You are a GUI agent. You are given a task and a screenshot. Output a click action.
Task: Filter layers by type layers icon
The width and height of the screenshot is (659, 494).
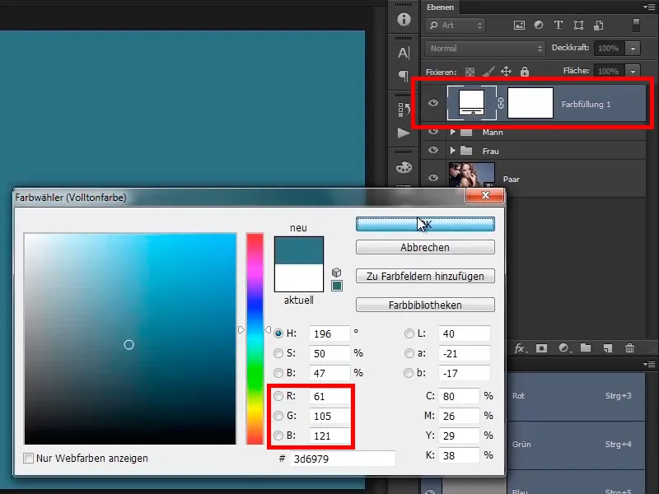[559, 26]
